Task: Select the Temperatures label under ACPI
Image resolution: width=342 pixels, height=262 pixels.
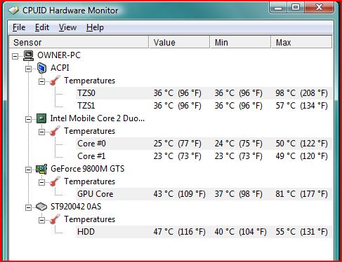Action: [90, 81]
